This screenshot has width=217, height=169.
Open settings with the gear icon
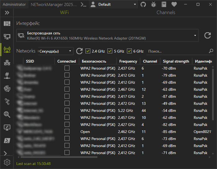click(7, 162)
